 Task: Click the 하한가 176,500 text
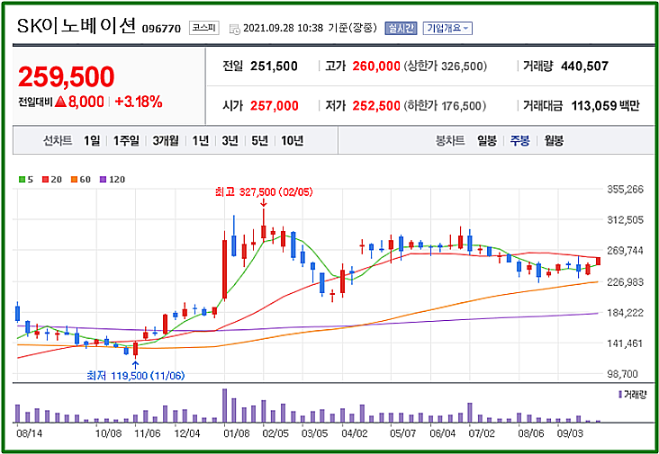pos(445,106)
